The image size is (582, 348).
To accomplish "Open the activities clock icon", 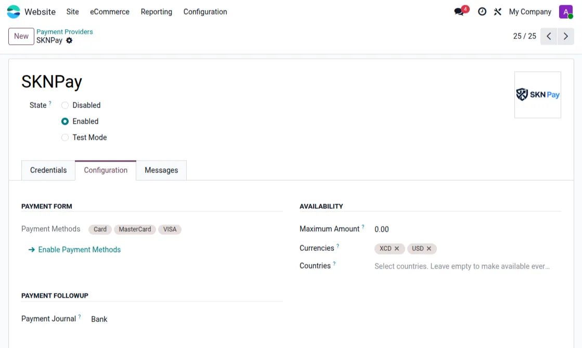I will click(x=482, y=12).
